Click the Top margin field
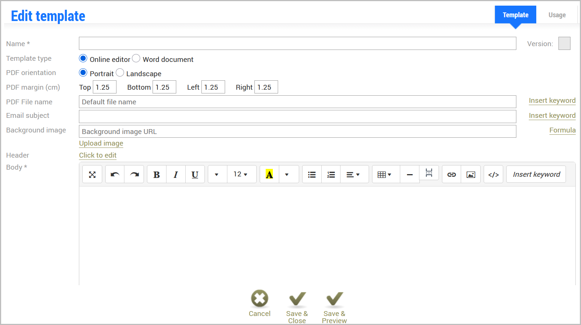 tap(105, 87)
